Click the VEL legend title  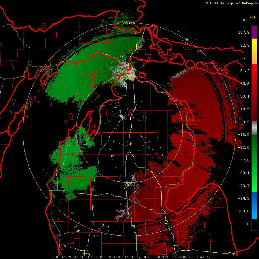click(253, 17)
